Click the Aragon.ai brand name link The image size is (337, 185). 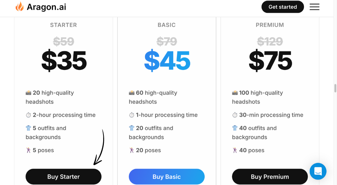click(47, 7)
